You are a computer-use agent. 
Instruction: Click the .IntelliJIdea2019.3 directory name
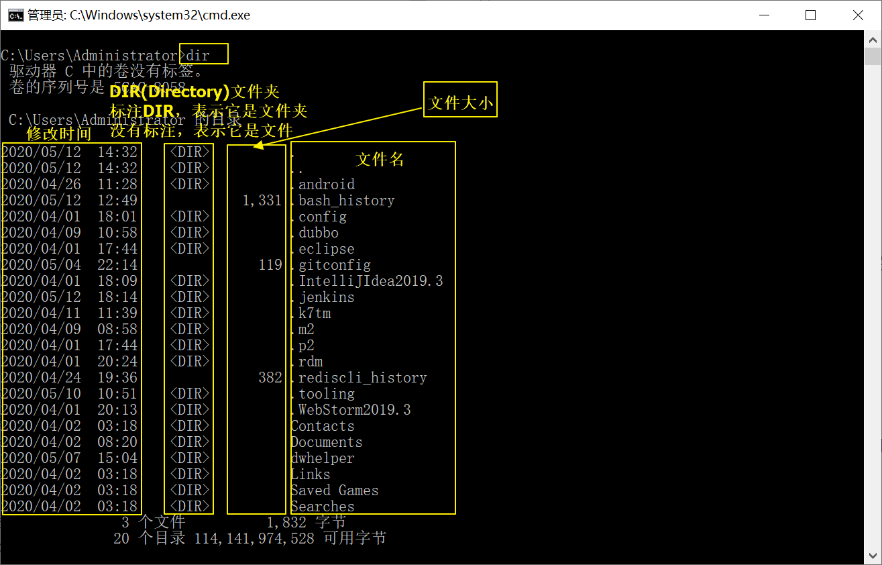[370, 281]
